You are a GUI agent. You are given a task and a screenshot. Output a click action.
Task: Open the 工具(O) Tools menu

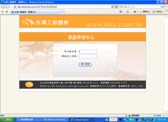coord(158,12)
